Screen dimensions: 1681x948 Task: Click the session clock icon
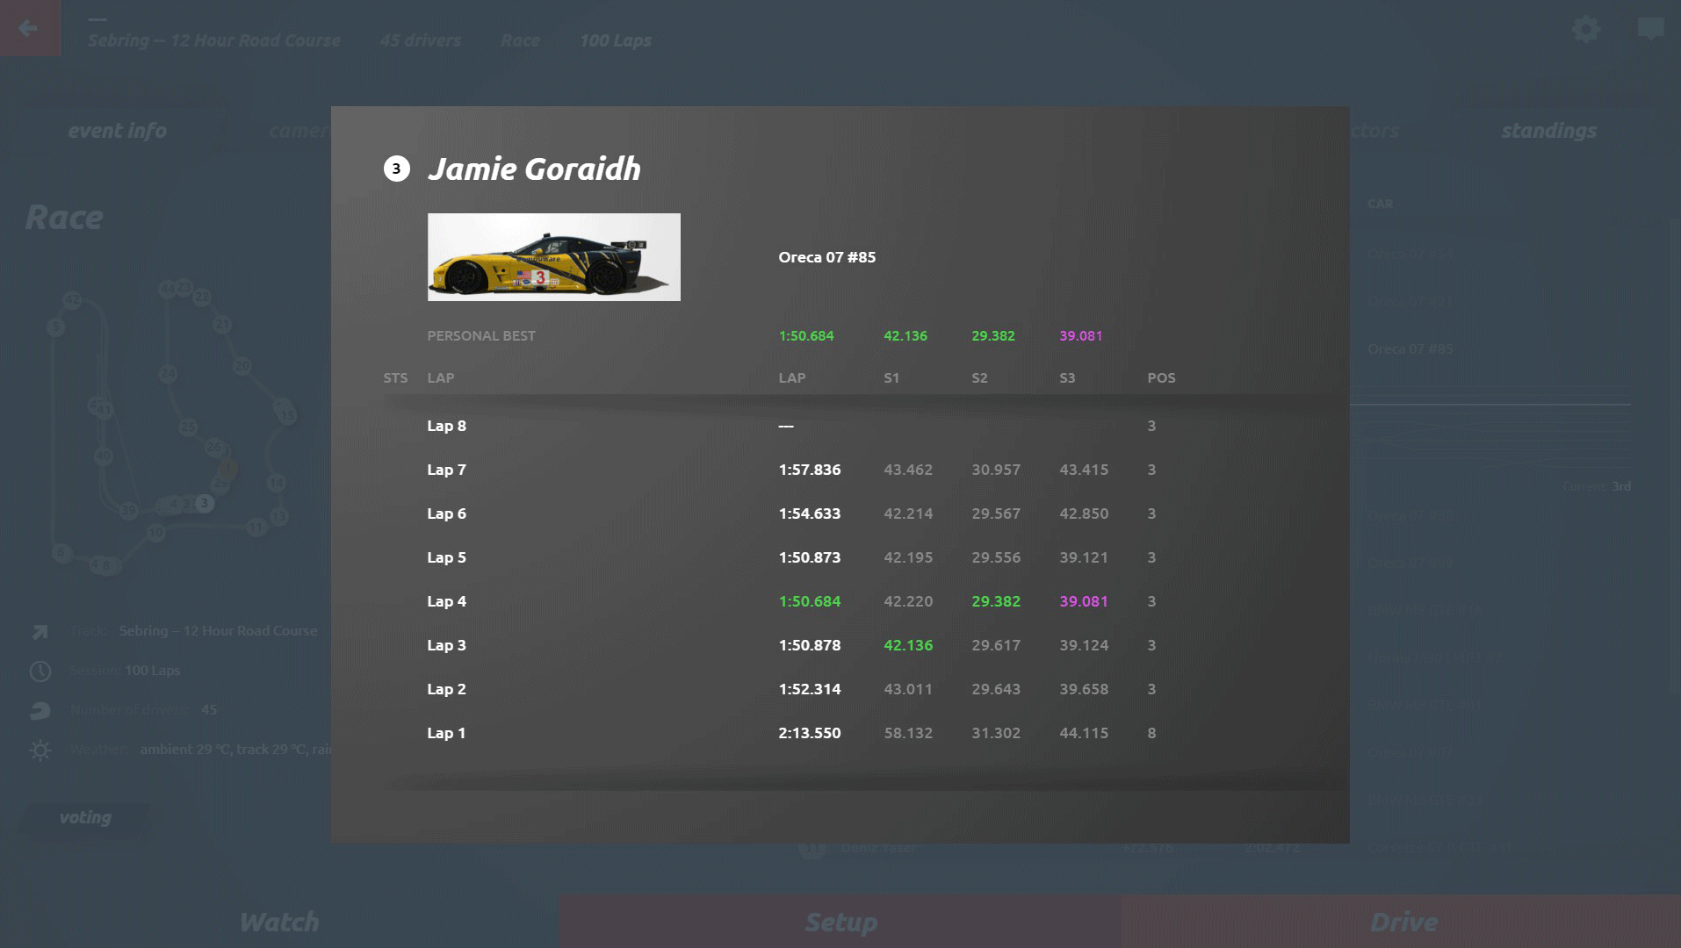(40, 671)
